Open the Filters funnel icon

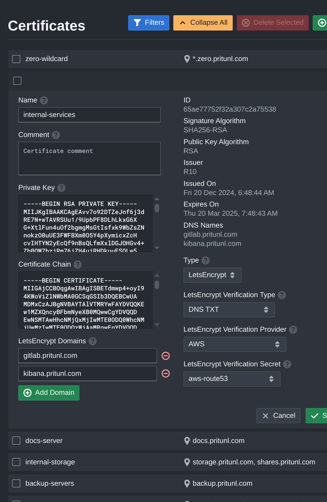[137, 23]
